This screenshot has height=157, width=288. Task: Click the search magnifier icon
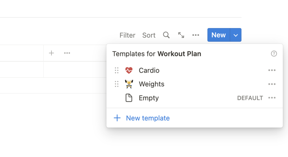[166, 35]
